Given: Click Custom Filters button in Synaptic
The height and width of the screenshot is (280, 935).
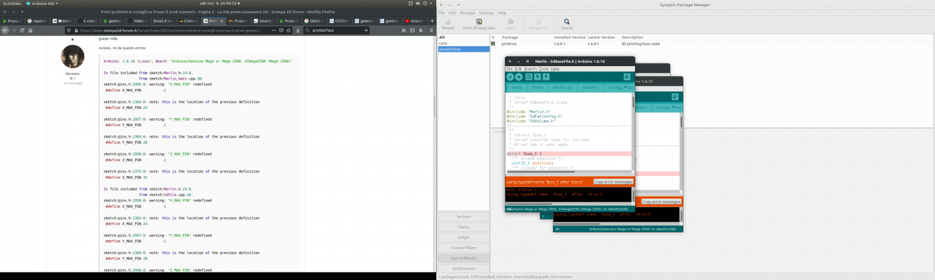Looking at the screenshot, I should (x=463, y=248).
